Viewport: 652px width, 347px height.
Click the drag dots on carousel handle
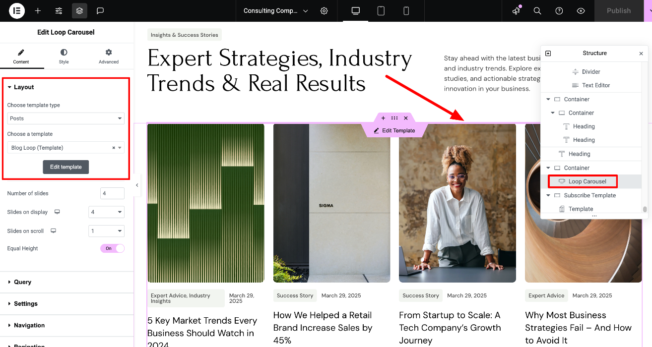(394, 118)
